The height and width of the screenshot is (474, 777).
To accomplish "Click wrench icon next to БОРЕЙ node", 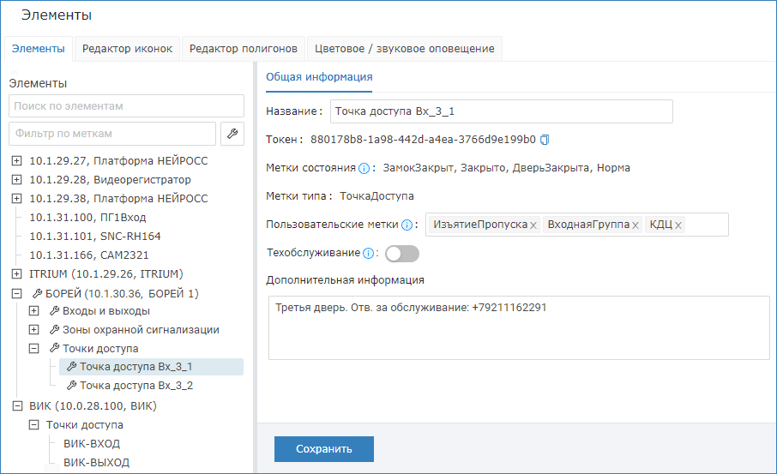I will pyautogui.click(x=37, y=294).
